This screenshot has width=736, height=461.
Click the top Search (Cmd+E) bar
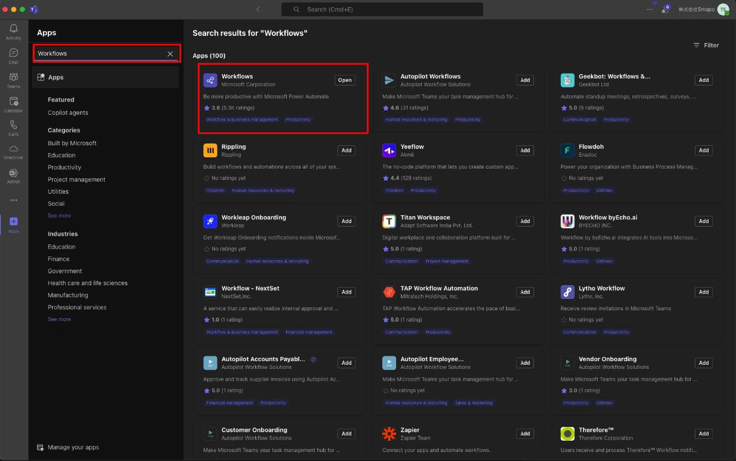click(x=382, y=10)
